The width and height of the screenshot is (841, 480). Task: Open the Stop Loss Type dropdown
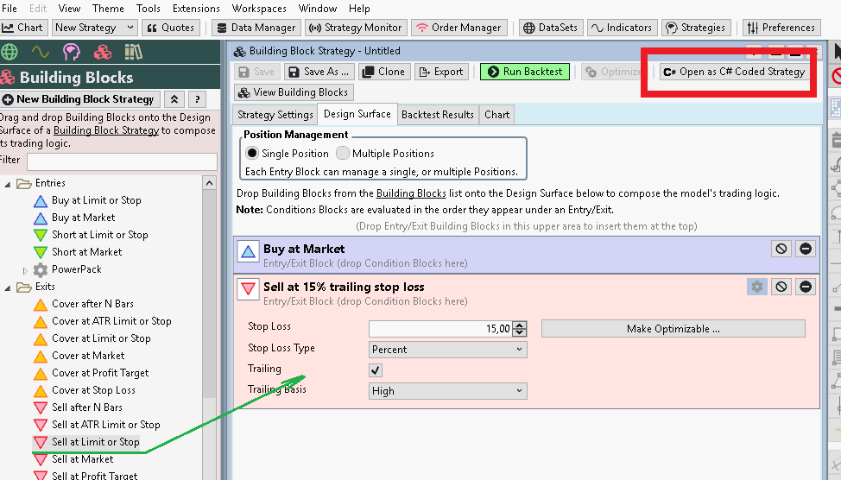pyautogui.click(x=447, y=350)
